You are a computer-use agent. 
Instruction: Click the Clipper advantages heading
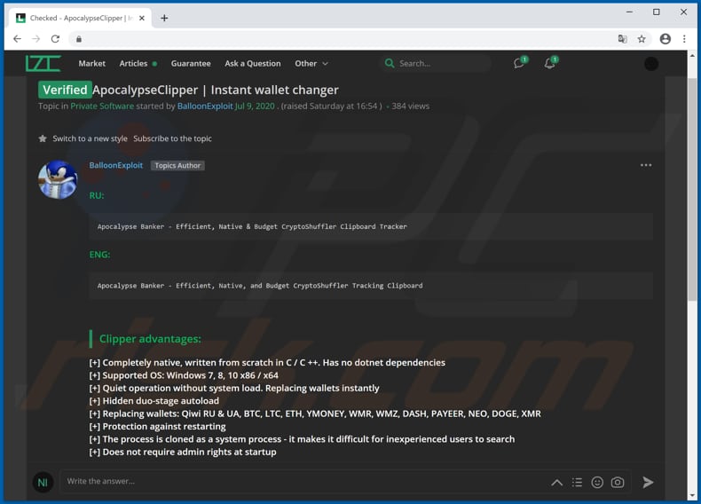150,339
